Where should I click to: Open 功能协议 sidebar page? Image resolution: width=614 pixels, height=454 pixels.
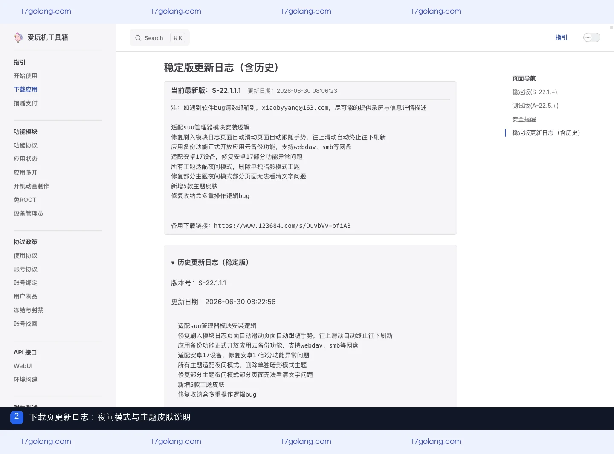[26, 145]
